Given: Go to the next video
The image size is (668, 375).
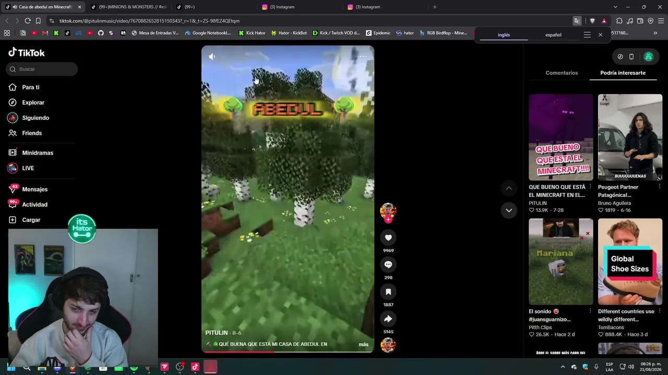Looking at the screenshot, I should click(509, 210).
